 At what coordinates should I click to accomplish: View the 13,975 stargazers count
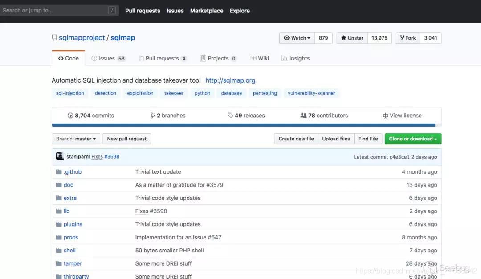pyautogui.click(x=379, y=38)
